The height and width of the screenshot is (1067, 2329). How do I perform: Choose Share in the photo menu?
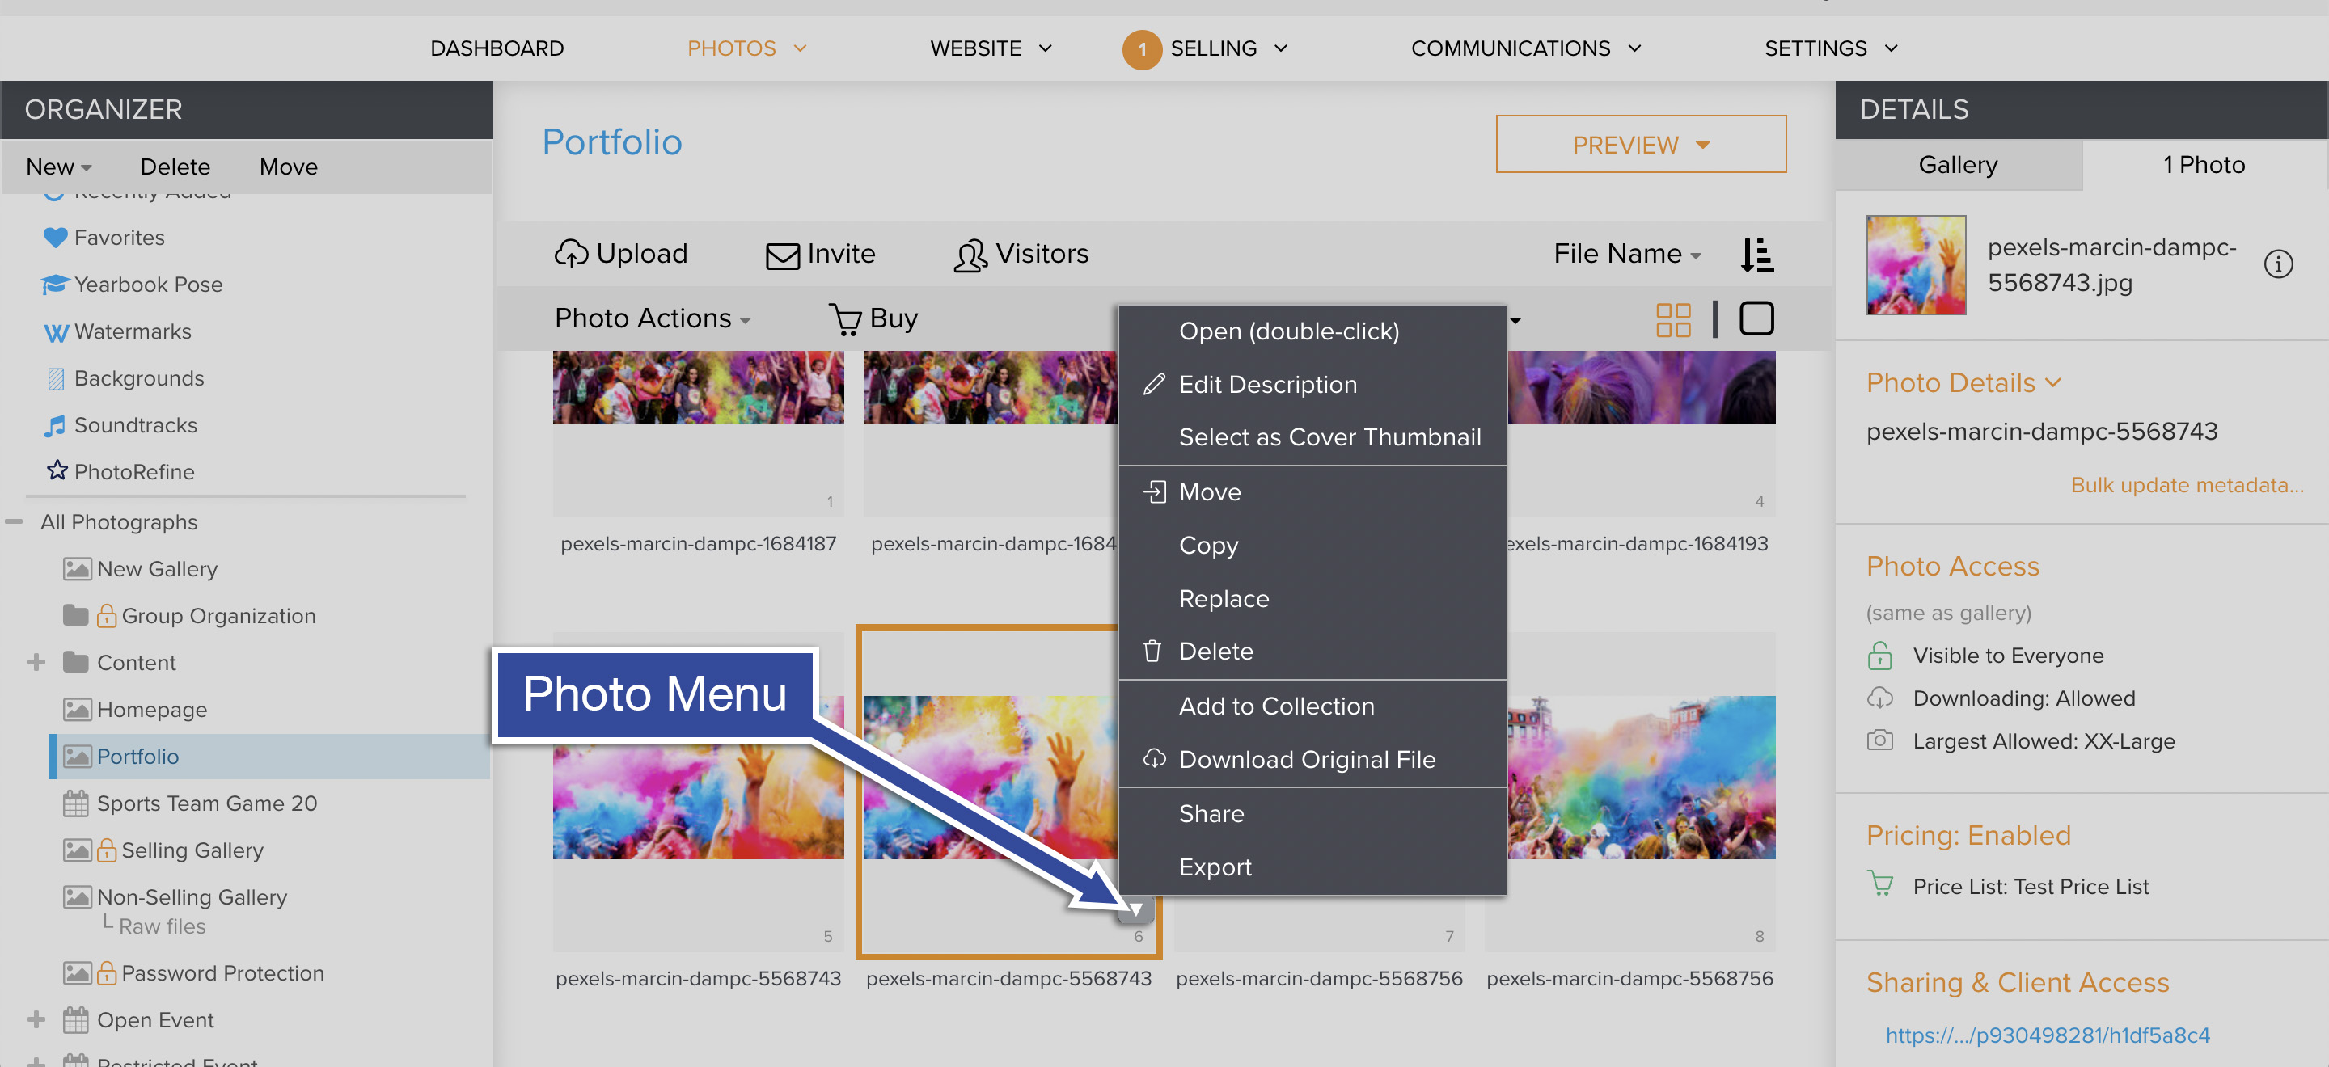click(1312, 814)
